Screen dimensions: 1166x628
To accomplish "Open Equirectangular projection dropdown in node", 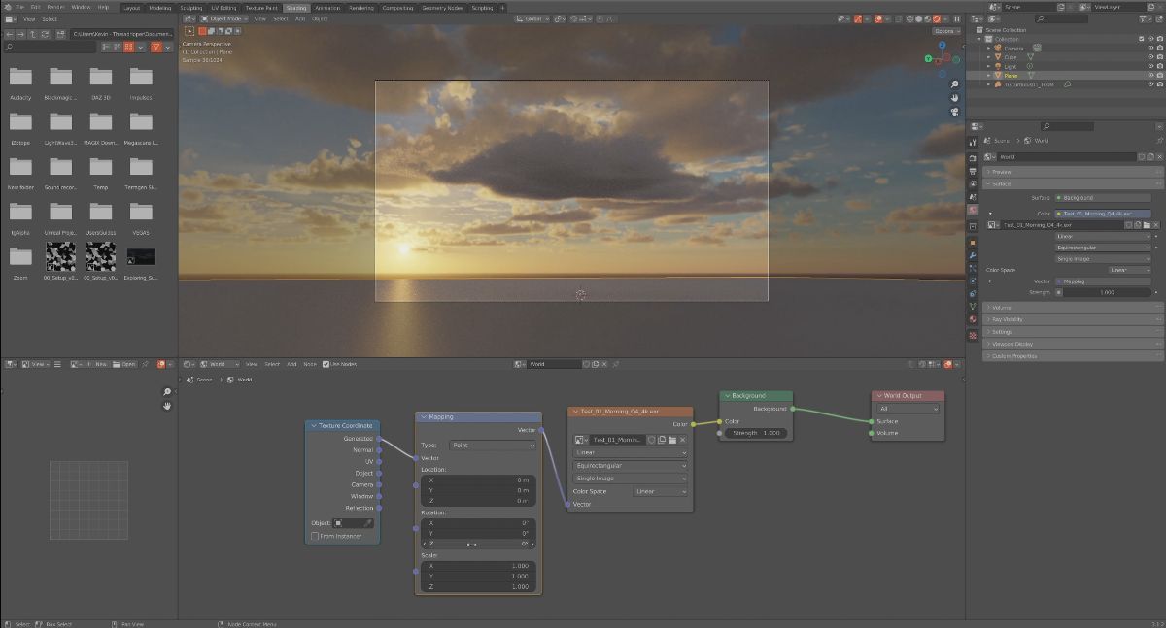I will pos(630,466).
